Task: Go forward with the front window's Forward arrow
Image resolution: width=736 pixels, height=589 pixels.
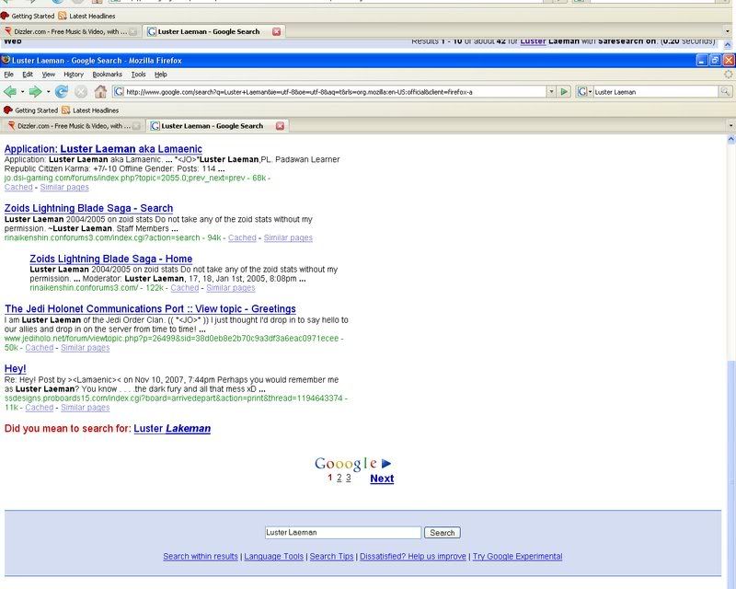Action: click(x=35, y=92)
